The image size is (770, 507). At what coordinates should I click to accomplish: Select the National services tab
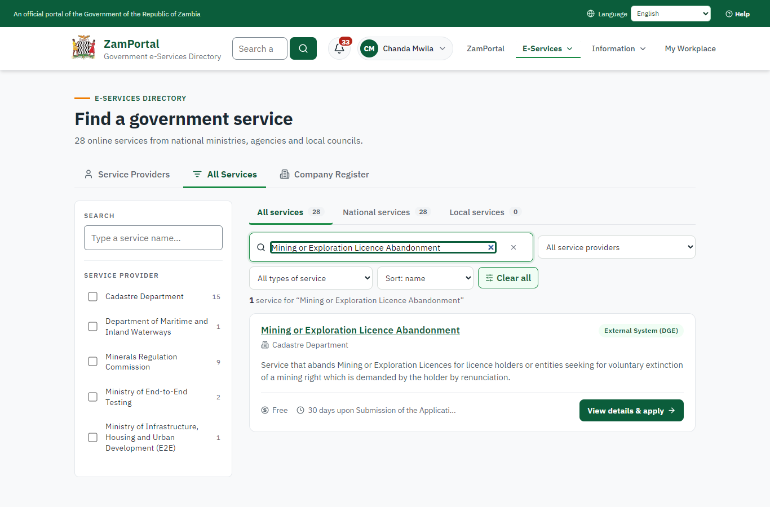387,212
